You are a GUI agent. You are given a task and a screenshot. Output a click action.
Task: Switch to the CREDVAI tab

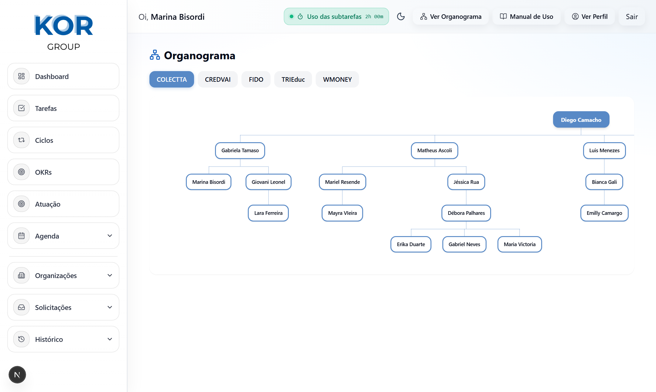click(217, 79)
